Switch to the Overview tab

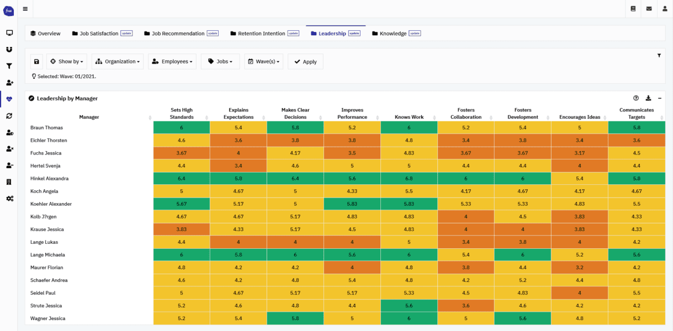pyautogui.click(x=45, y=33)
